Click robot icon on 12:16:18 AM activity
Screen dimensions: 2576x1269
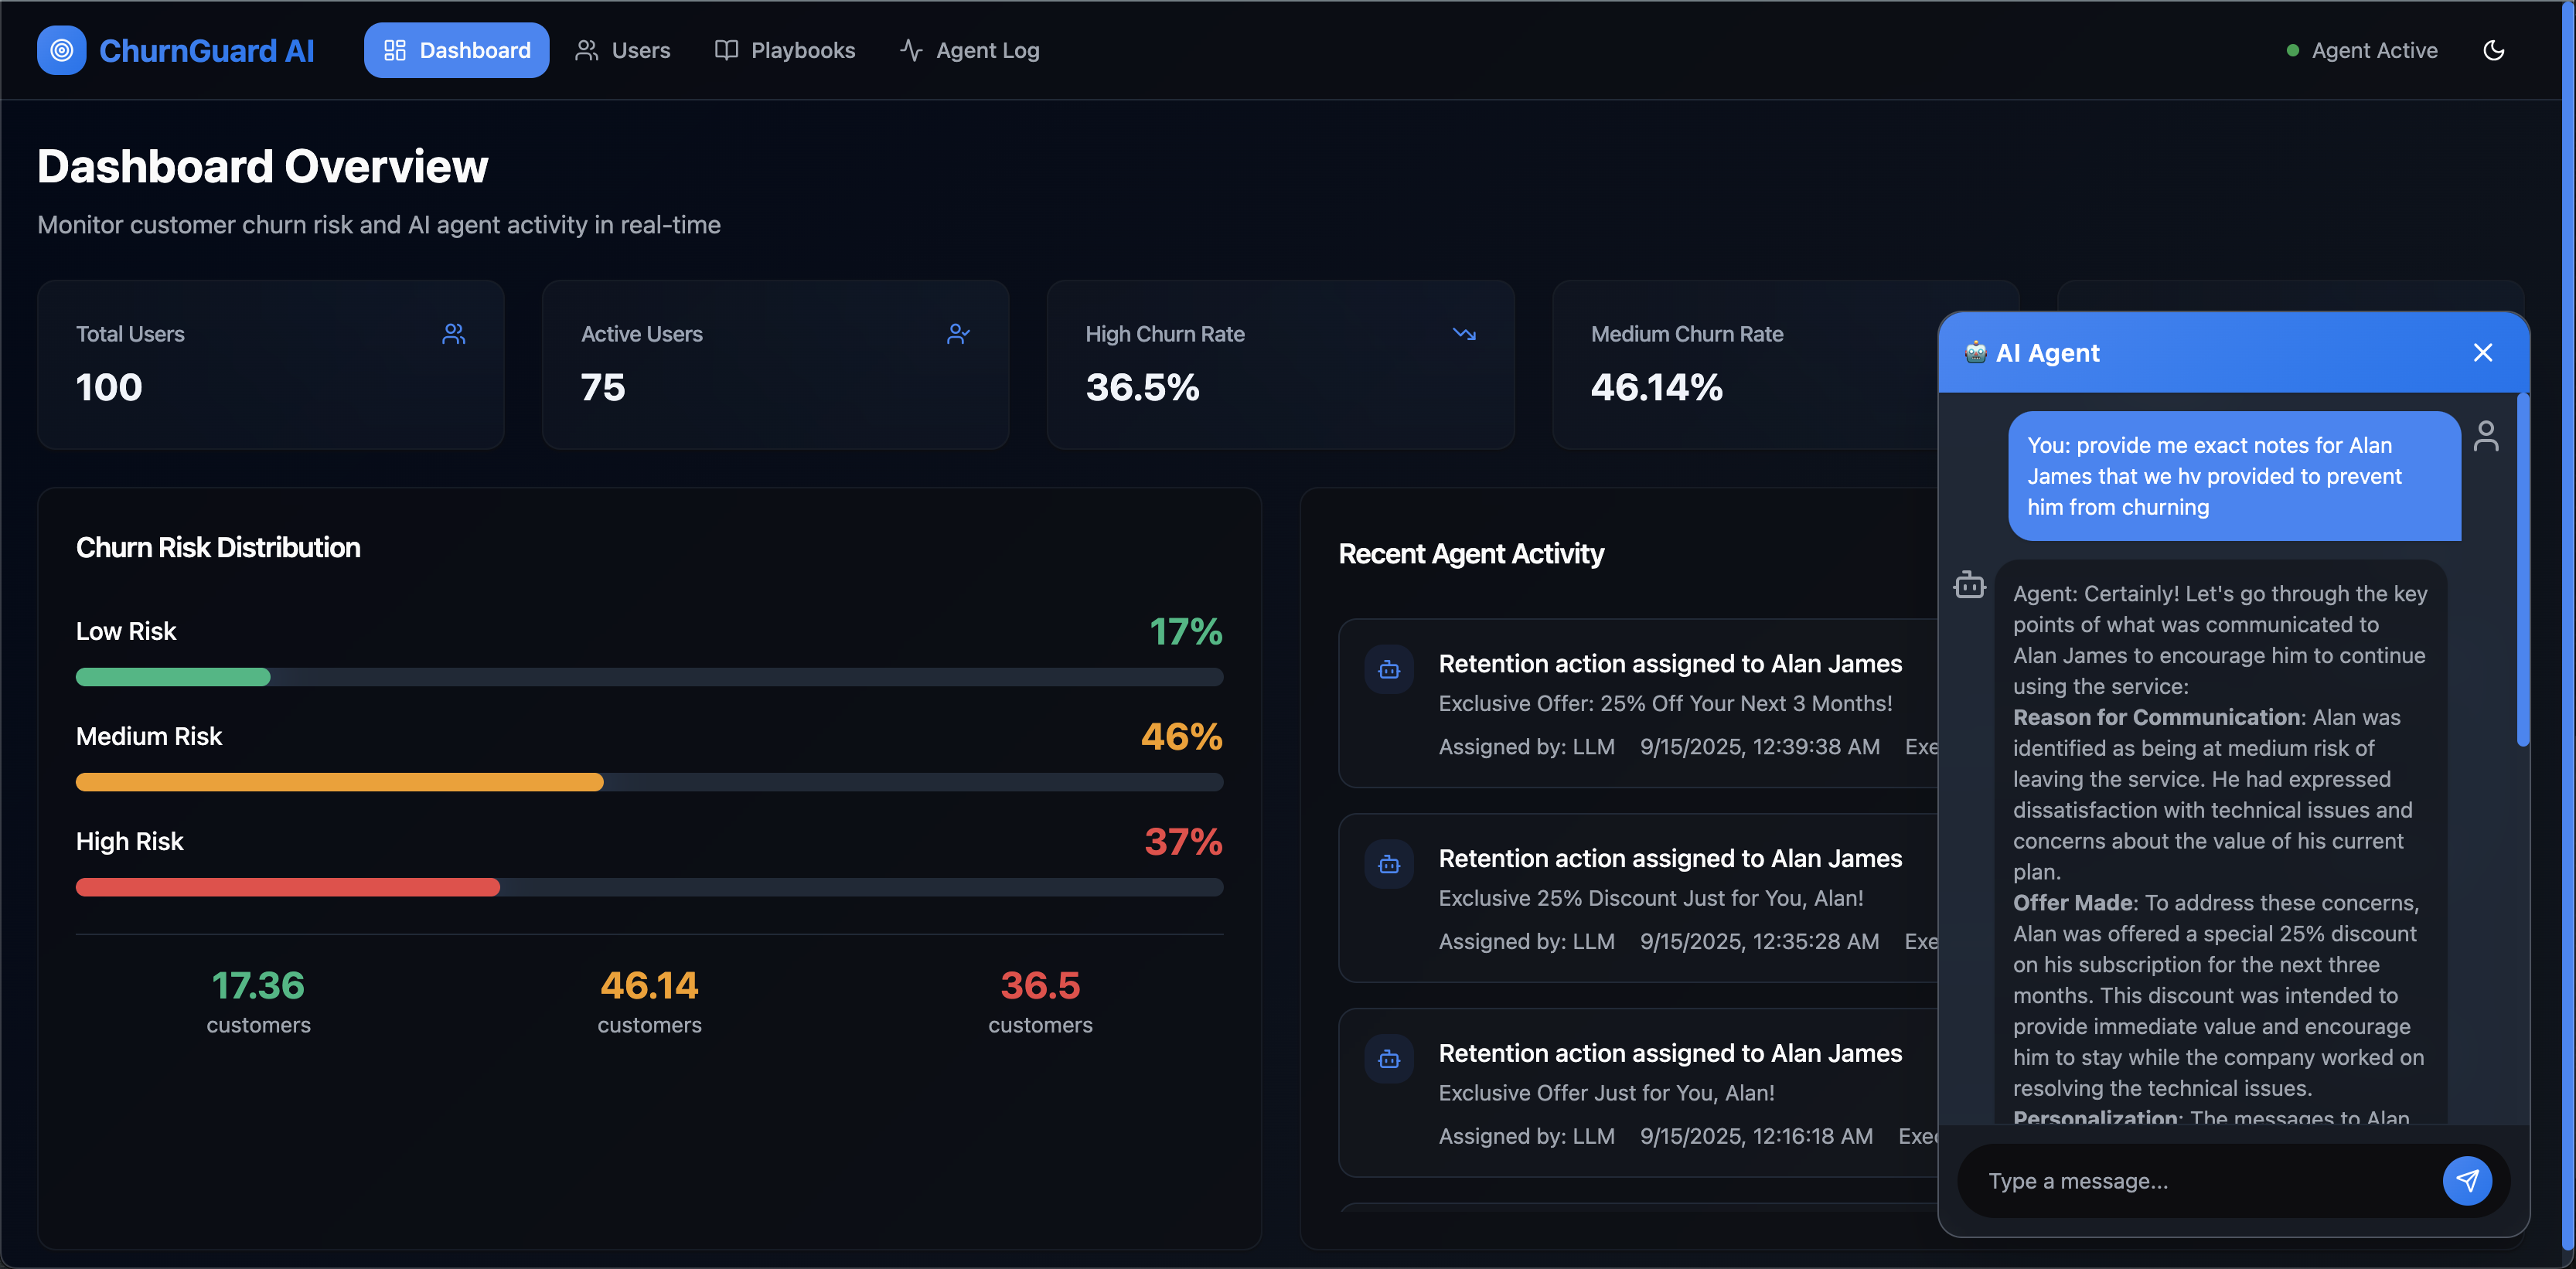point(1389,1058)
